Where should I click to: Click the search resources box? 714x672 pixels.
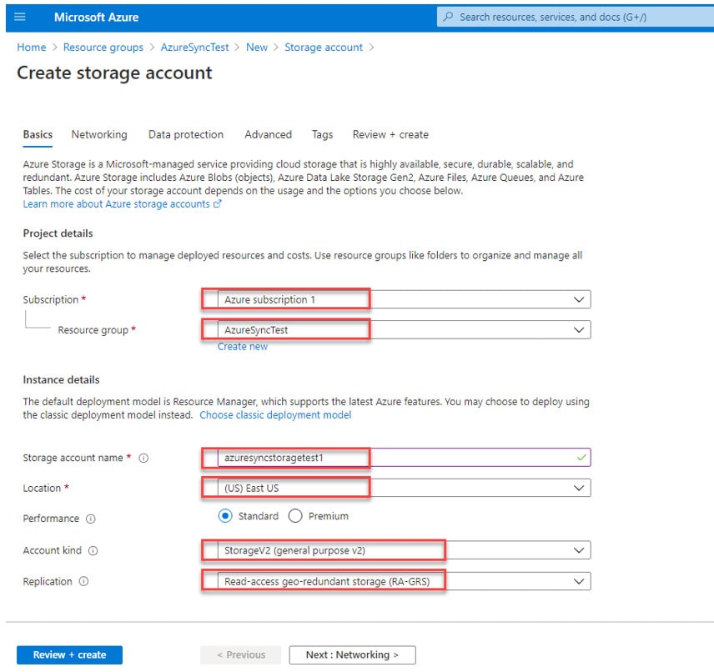click(x=576, y=17)
